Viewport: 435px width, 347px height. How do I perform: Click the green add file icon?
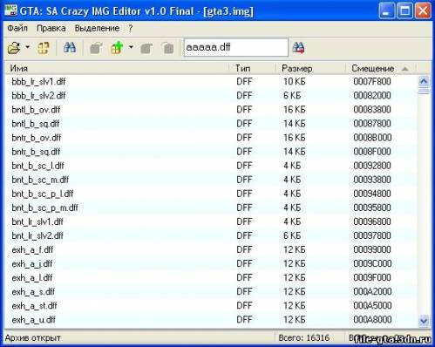[117, 48]
